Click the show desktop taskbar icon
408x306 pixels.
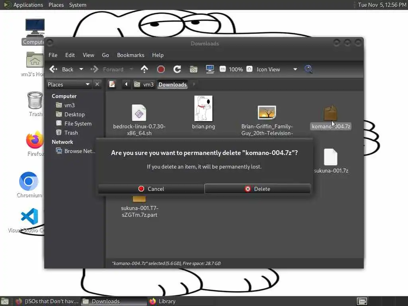coord(4,301)
